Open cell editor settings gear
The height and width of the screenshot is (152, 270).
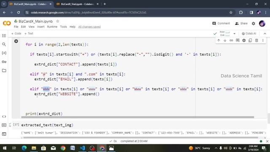click(244, 41)
